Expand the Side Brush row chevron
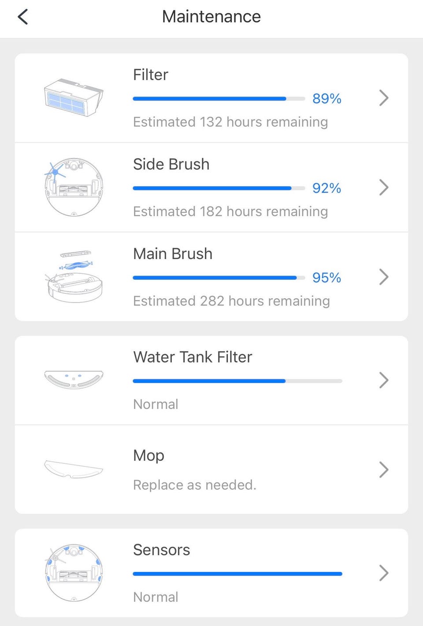Image resolution: width=423 pixels, height=626 pixels. tap(384, 188)
